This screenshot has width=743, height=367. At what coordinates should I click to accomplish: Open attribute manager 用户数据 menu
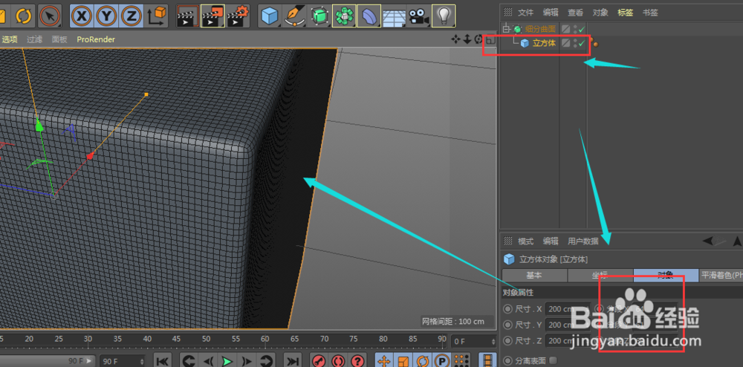(583, 241)
